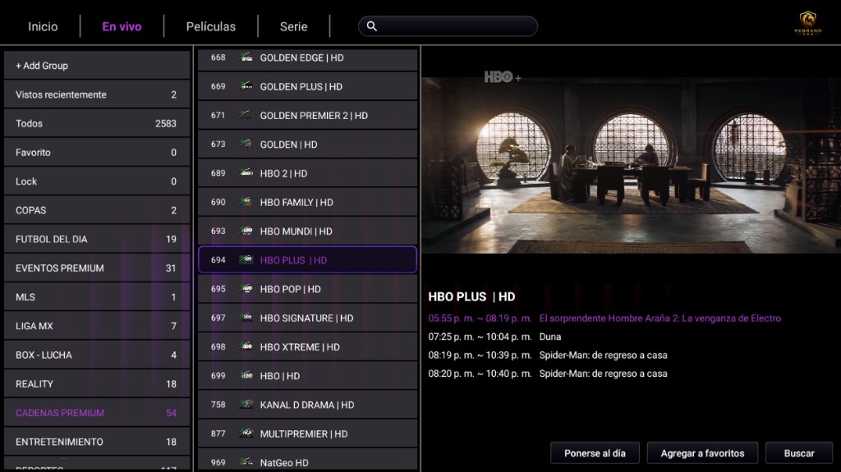The height and width of the screenshot is (472, 841).
Task: Click channel number 694
Action: 218,260
